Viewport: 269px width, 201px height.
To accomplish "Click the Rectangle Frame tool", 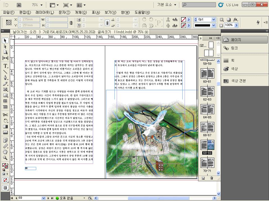I will pos(5,89).
